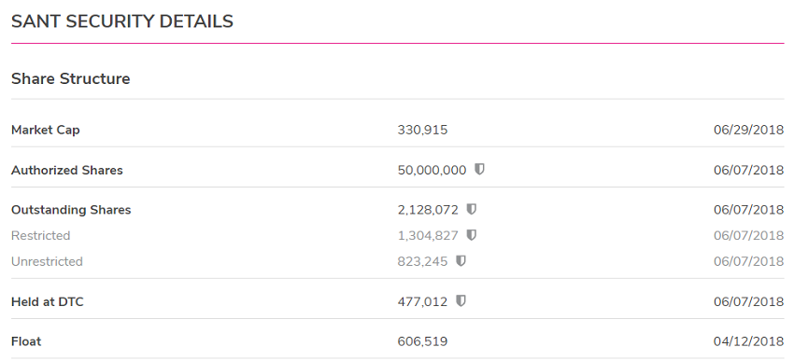This screenshot has height=361, width=794.
Task: Click the Market Cap label
Action: [46, 130]
